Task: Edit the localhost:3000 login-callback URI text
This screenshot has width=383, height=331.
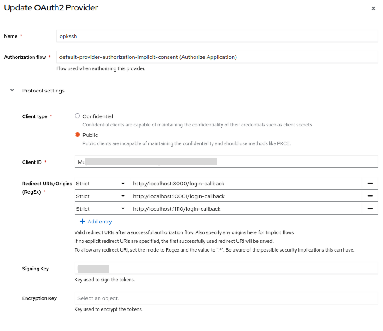Action: click(246, 184)
